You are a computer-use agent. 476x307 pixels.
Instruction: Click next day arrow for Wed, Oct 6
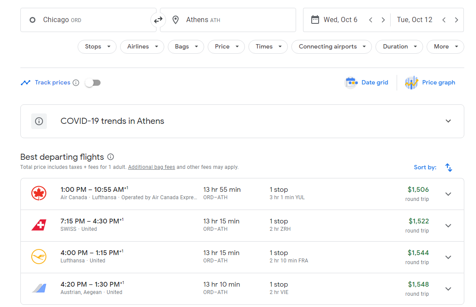coord(383,20)
